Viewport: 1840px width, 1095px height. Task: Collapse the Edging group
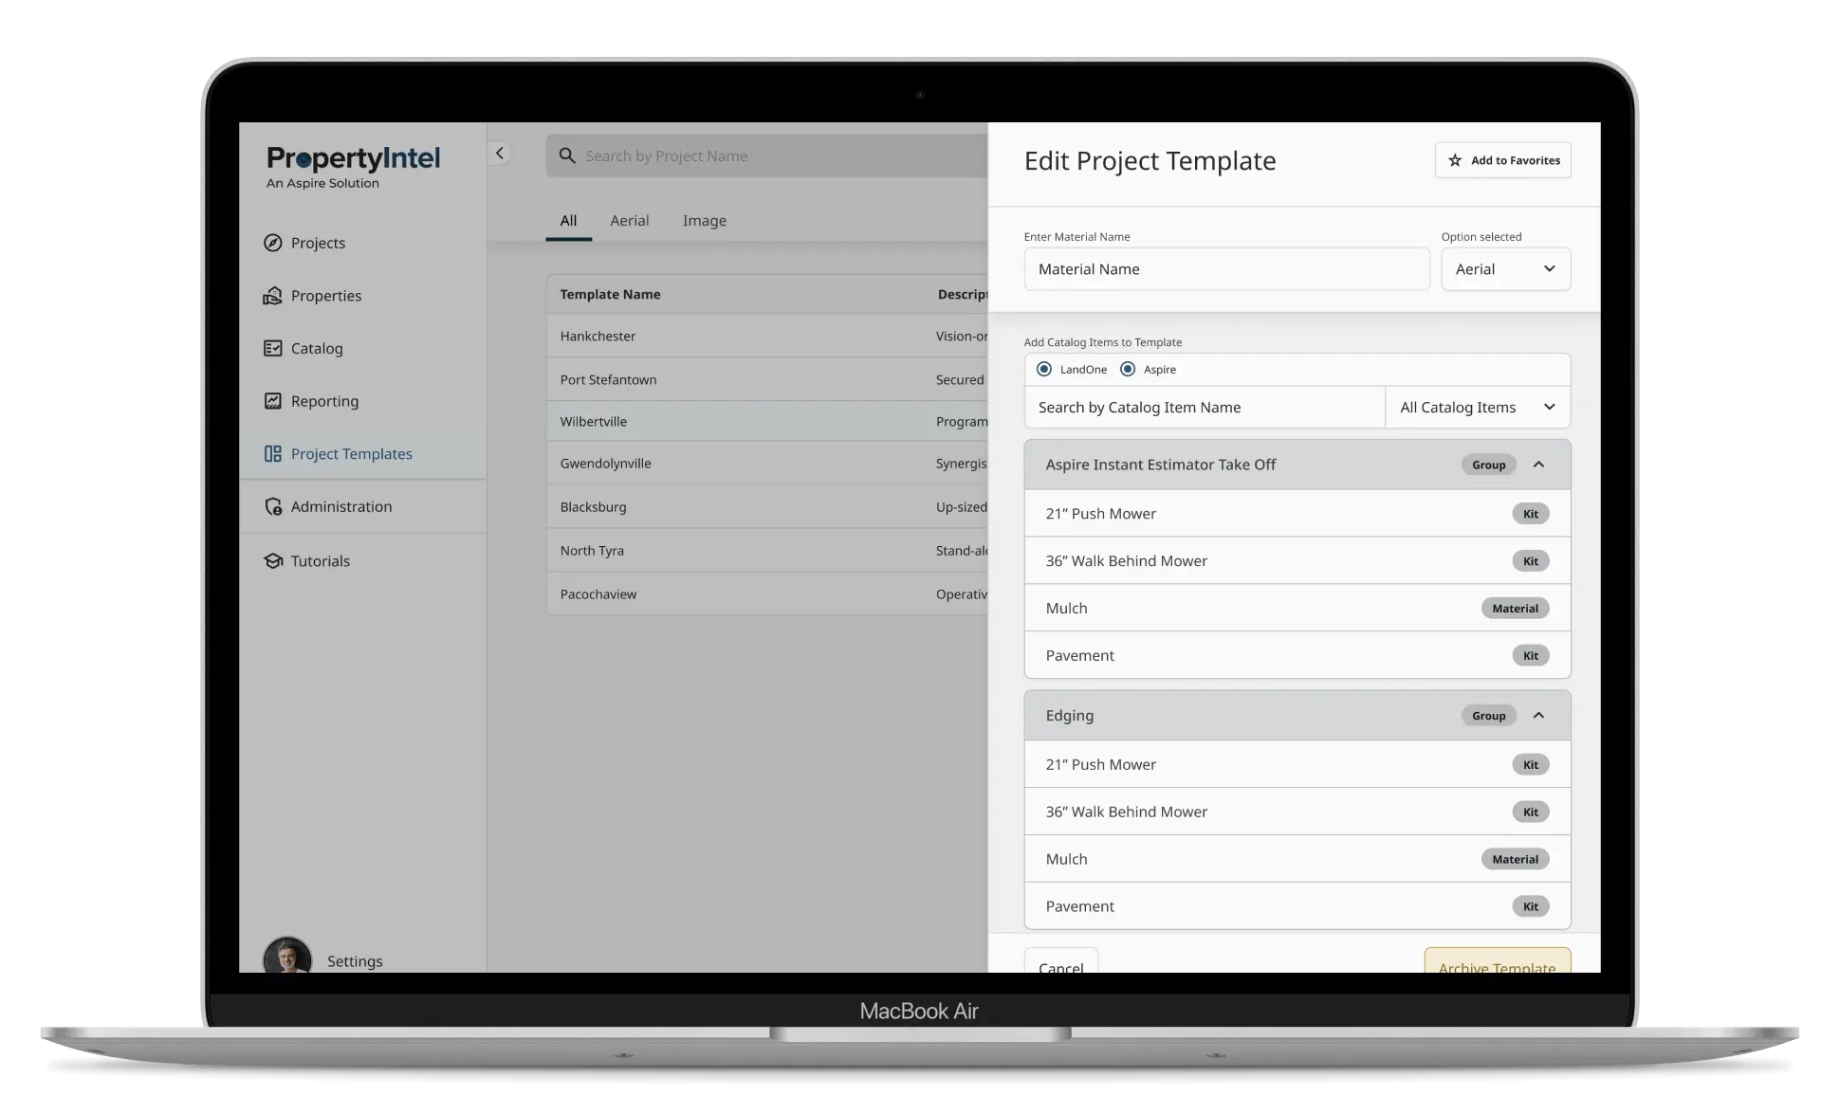click(1538, 716)
